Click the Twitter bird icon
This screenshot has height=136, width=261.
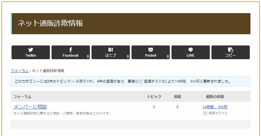31,50
